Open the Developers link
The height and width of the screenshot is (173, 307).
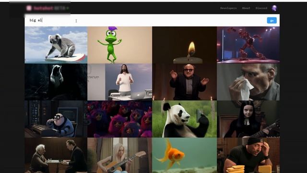pos(228,8)
